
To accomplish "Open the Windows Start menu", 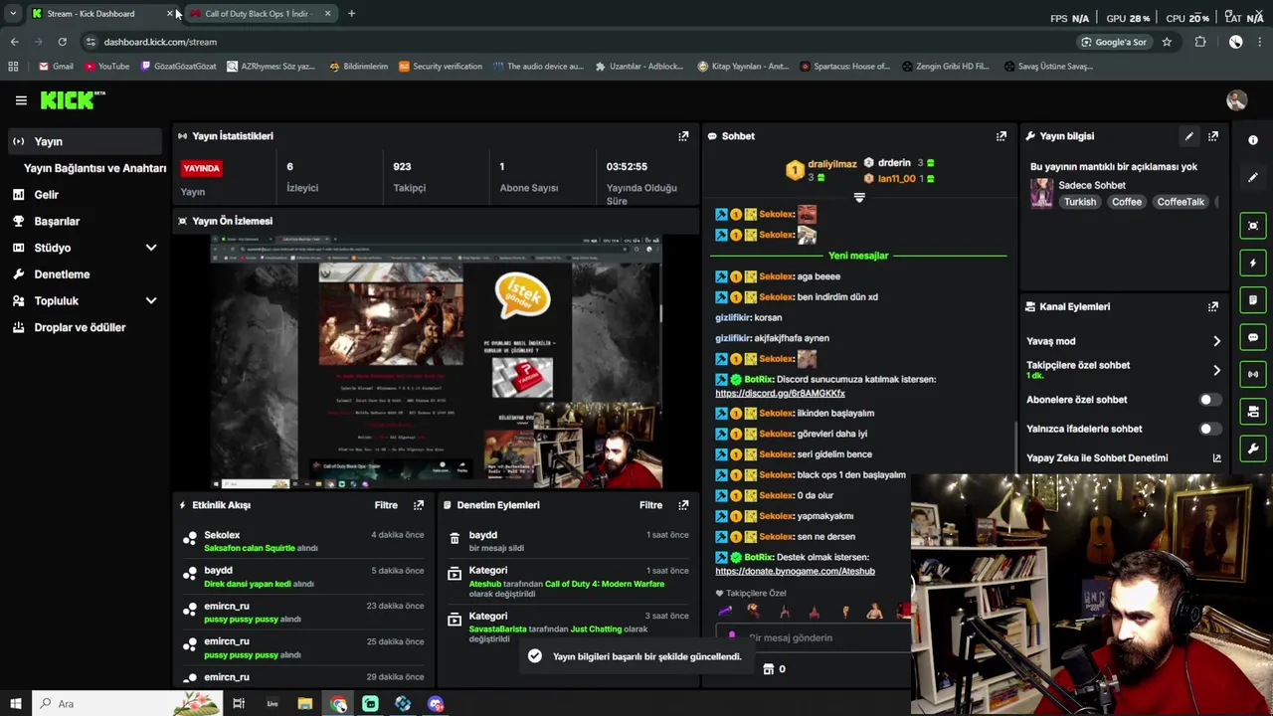I will click(15, 704).
